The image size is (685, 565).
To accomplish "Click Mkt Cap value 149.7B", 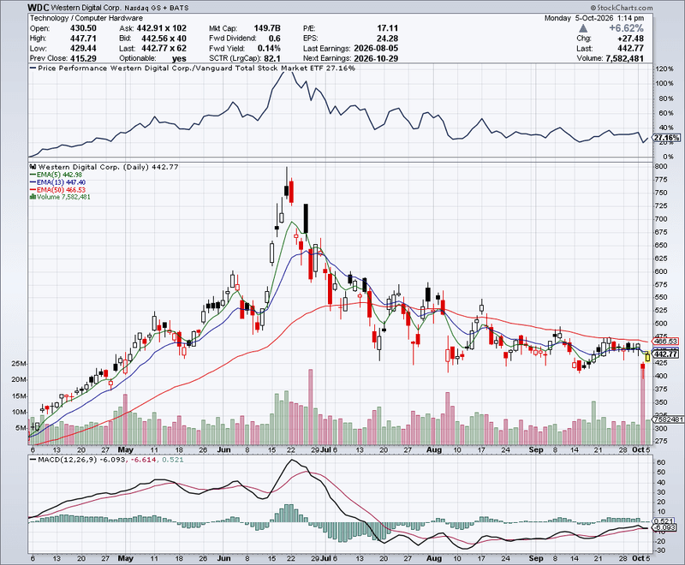I will coord(267,28).
